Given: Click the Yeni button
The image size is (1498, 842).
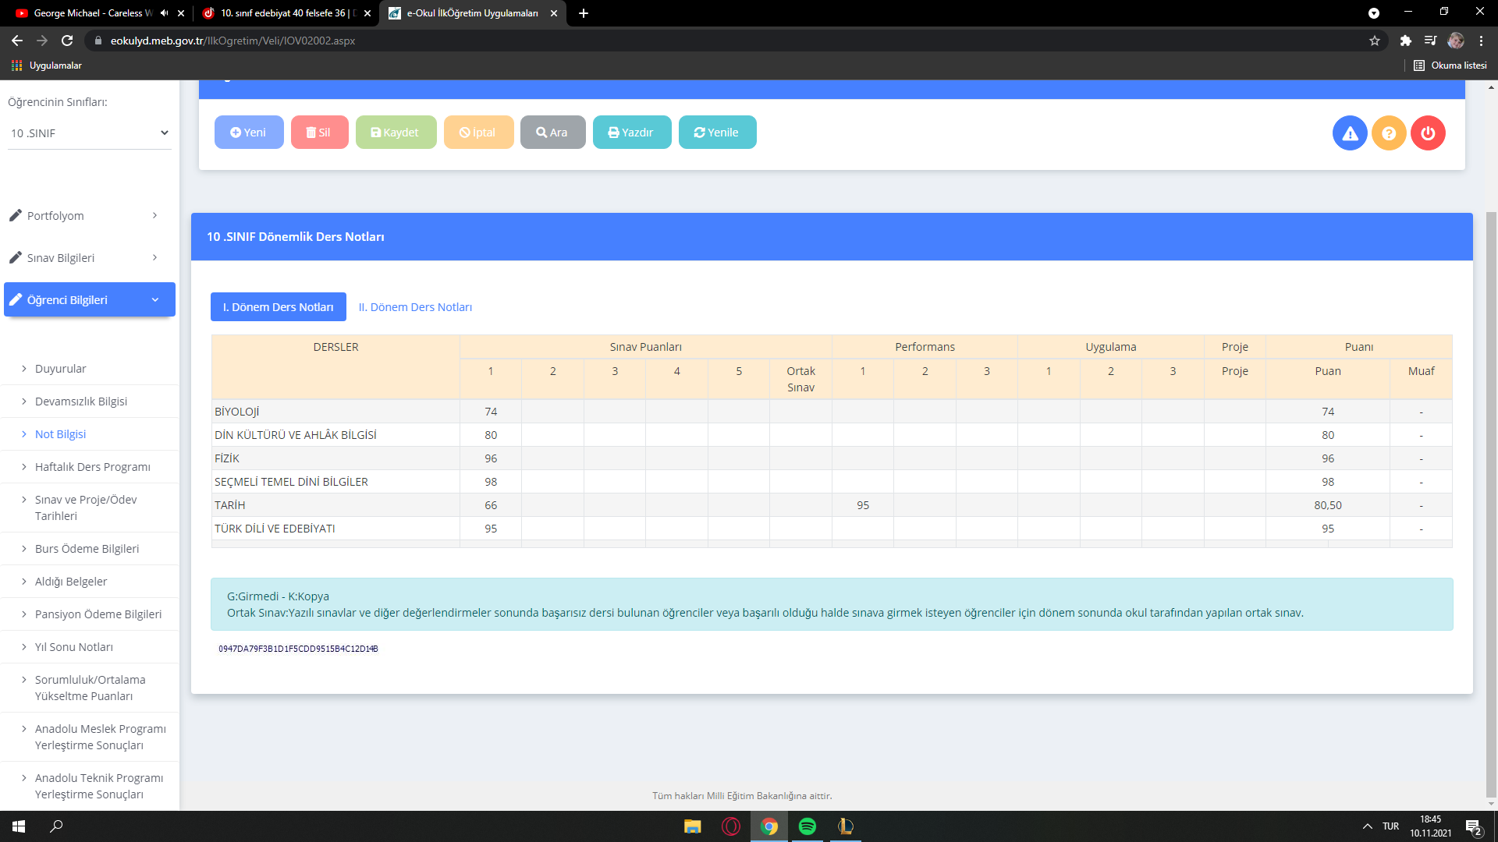Looking at the screenshot, I should [x=249, y=133].
